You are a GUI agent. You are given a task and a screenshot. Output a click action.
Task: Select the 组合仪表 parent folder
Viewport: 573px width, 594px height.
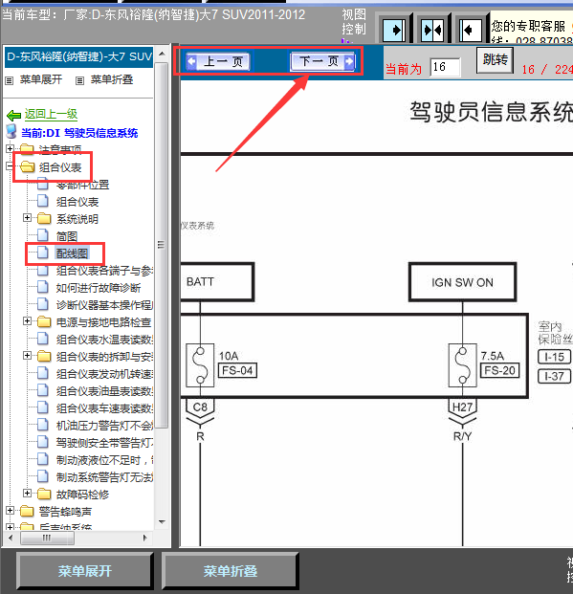coord(60,167)
